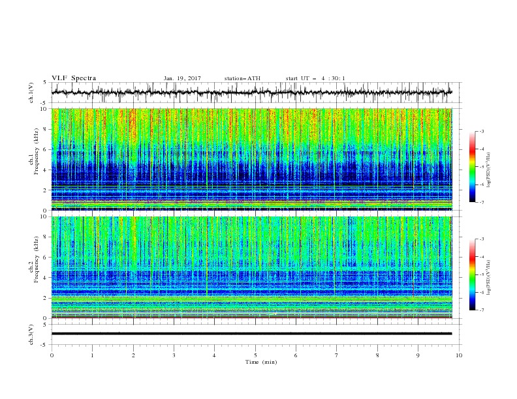Click the '10' frequency tick of ch.1 spectrogram
The image size is (517, 399).
pos(45,109)
